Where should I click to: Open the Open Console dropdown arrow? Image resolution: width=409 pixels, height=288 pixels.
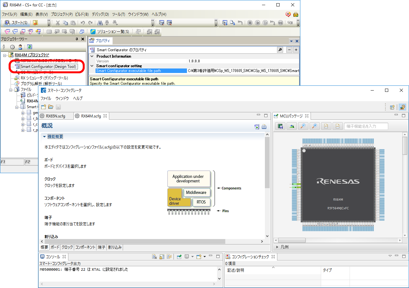(x=204, y=257)
